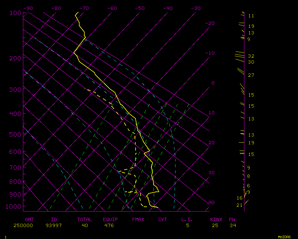
Task: Click the wind speed value 16
Action: [240, 198]
